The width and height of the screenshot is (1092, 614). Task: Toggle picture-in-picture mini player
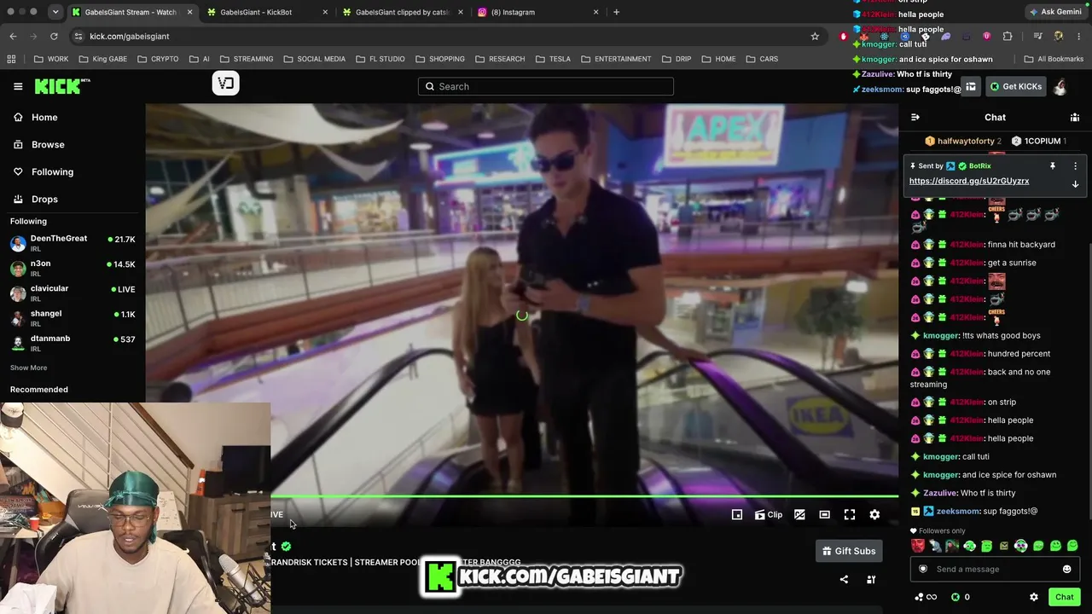tap(737, 514)
